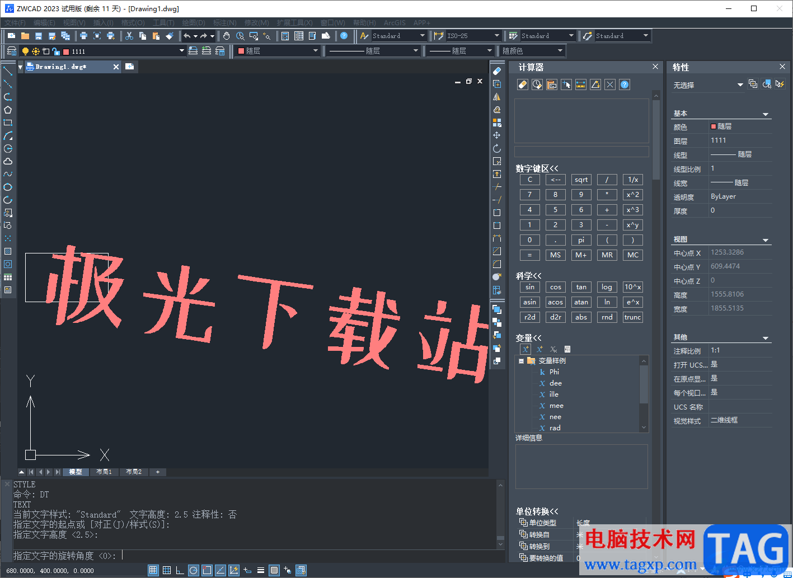The height and width of the screenshot is (578, 793).
Task: Toggle Ortho mode in the status bar
Action: click(x=180, y=570)
